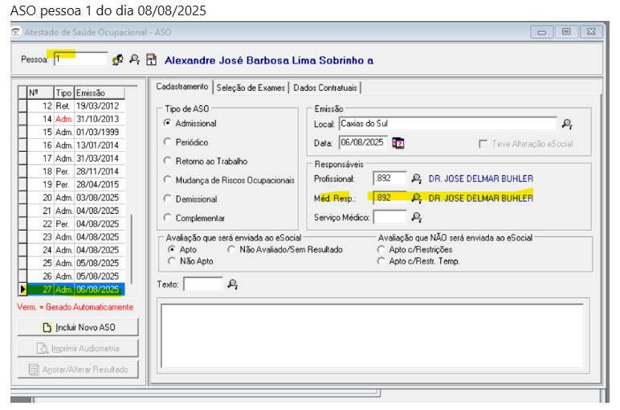Open the lookup for the Local field

(x=567, y=124)
